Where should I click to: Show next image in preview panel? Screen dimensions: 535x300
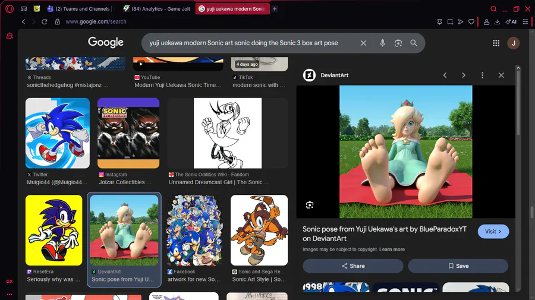tap(464, 75)
